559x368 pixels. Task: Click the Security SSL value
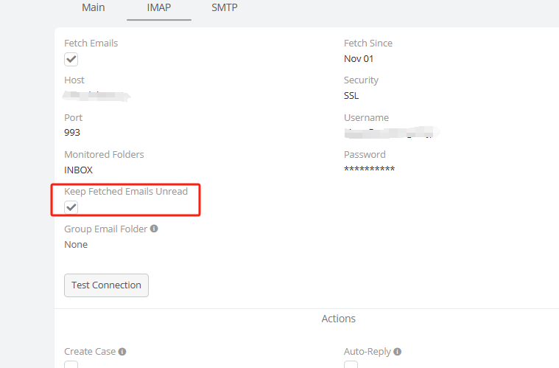(351, 96)
